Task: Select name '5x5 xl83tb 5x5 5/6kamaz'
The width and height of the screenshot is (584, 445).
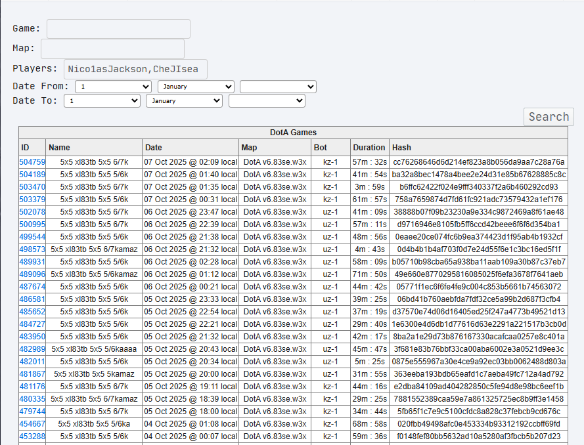Action: coord(94,274)
